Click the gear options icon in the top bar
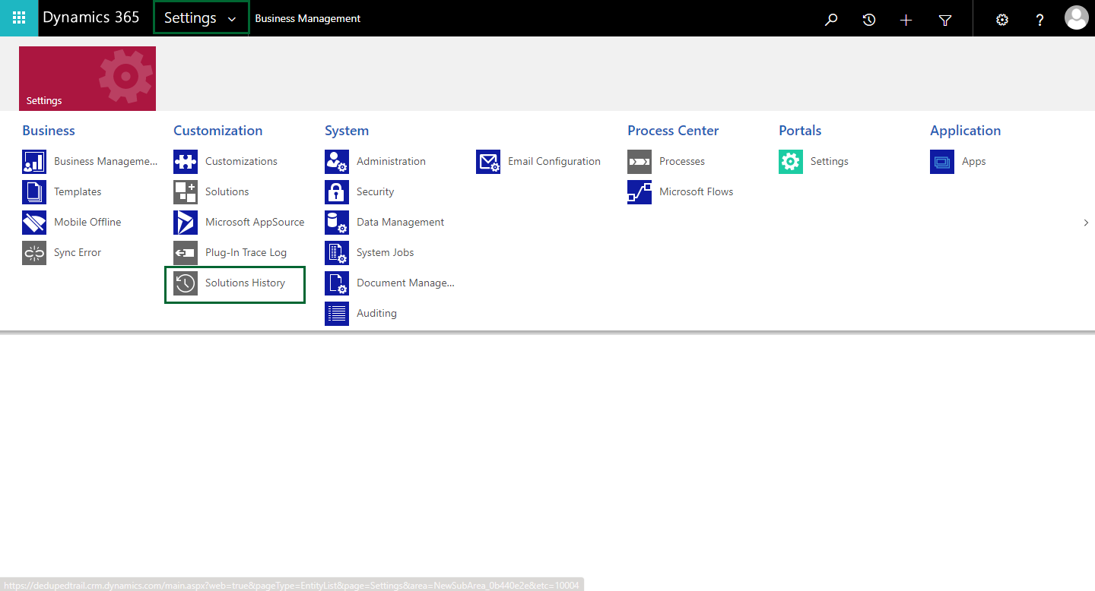 tap(1002, 20)
